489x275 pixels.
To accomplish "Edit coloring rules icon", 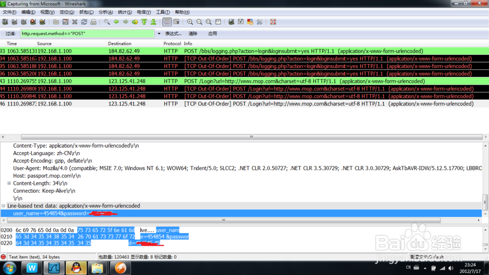I will pyautogui.click(x=250, y=22).
